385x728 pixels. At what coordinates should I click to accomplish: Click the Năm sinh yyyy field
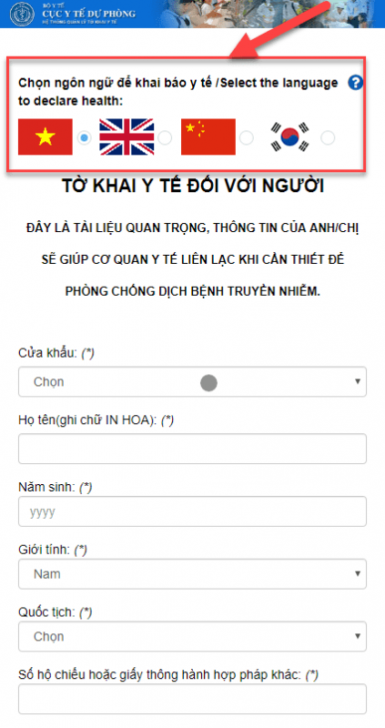[x=192, y=511]
